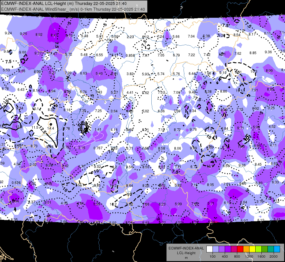This screenshot has height=262, width=285.
Task: Click the lime green legend swatch
Action: pos(259,249)
